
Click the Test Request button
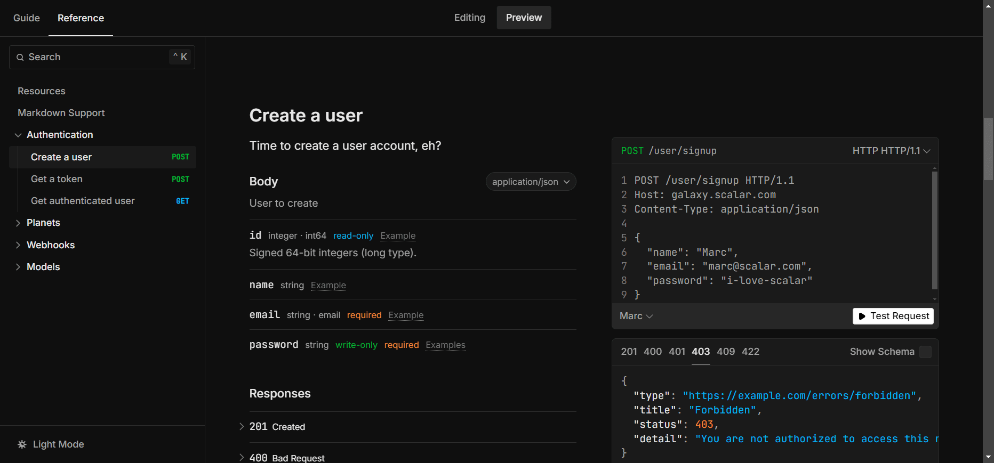point(893,316)
